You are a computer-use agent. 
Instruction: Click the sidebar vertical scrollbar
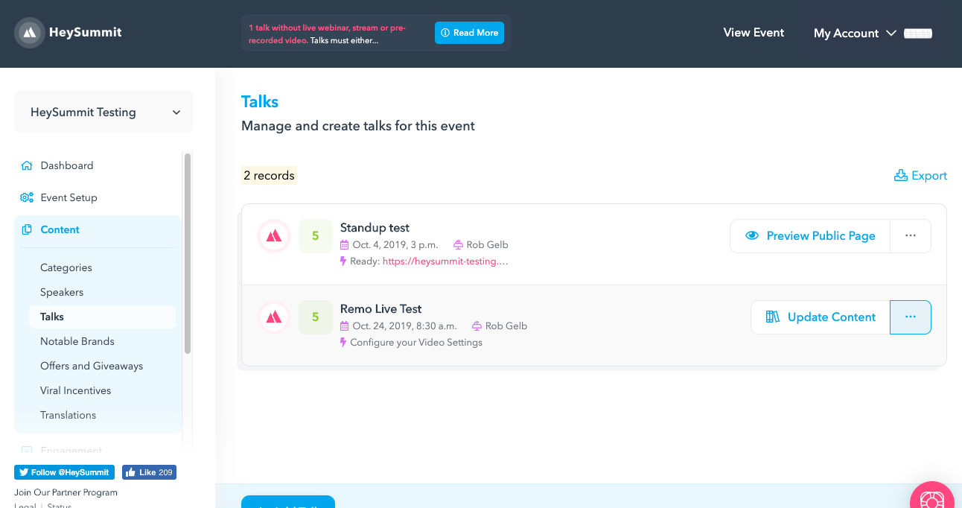click(188, 253)
